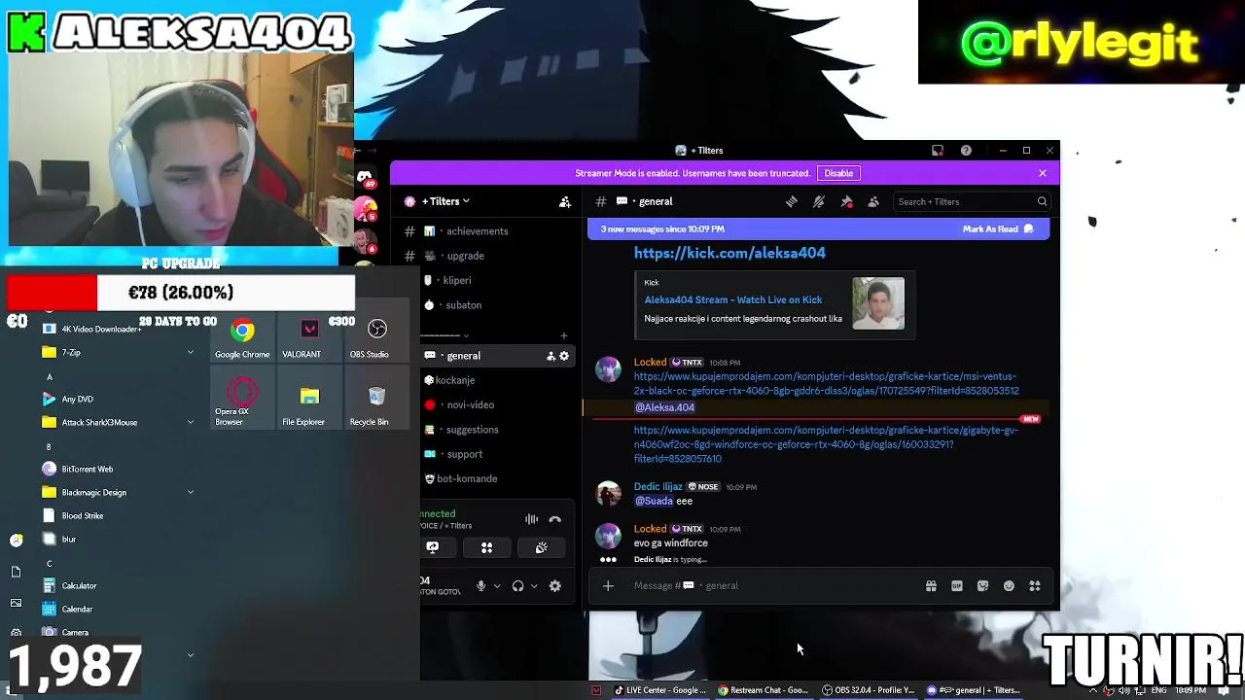Click the message general input field

click(x=773, y=585)
